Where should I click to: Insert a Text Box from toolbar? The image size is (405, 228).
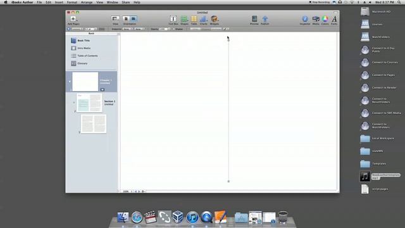(x=173, y=20)
